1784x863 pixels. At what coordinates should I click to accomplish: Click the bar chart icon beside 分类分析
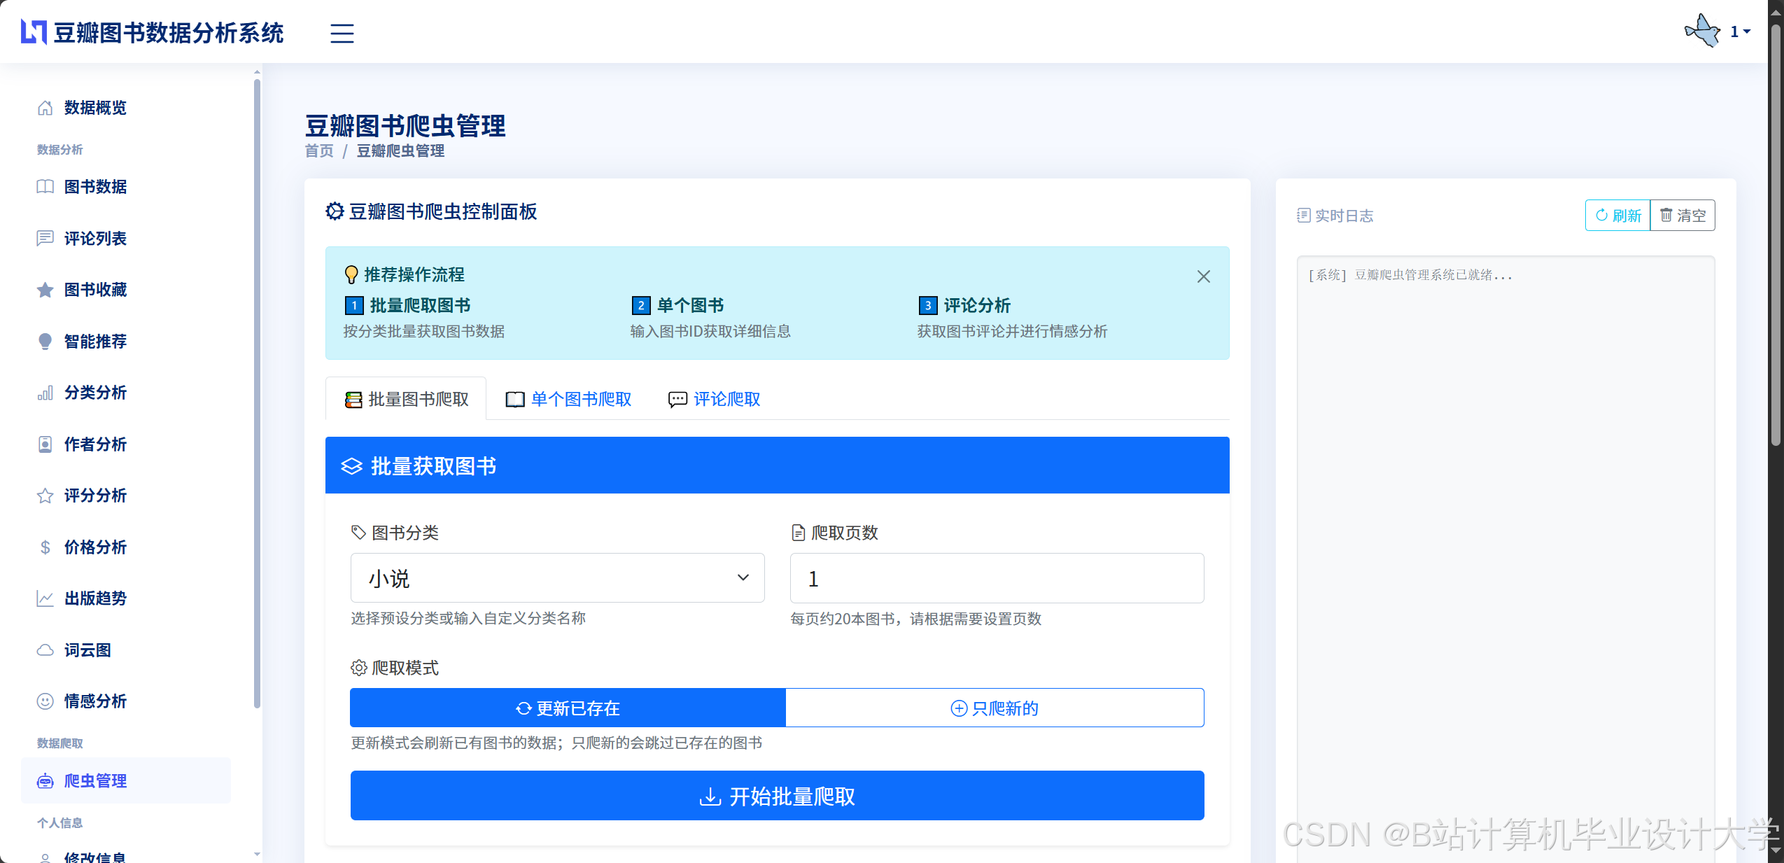coord(45,393)
